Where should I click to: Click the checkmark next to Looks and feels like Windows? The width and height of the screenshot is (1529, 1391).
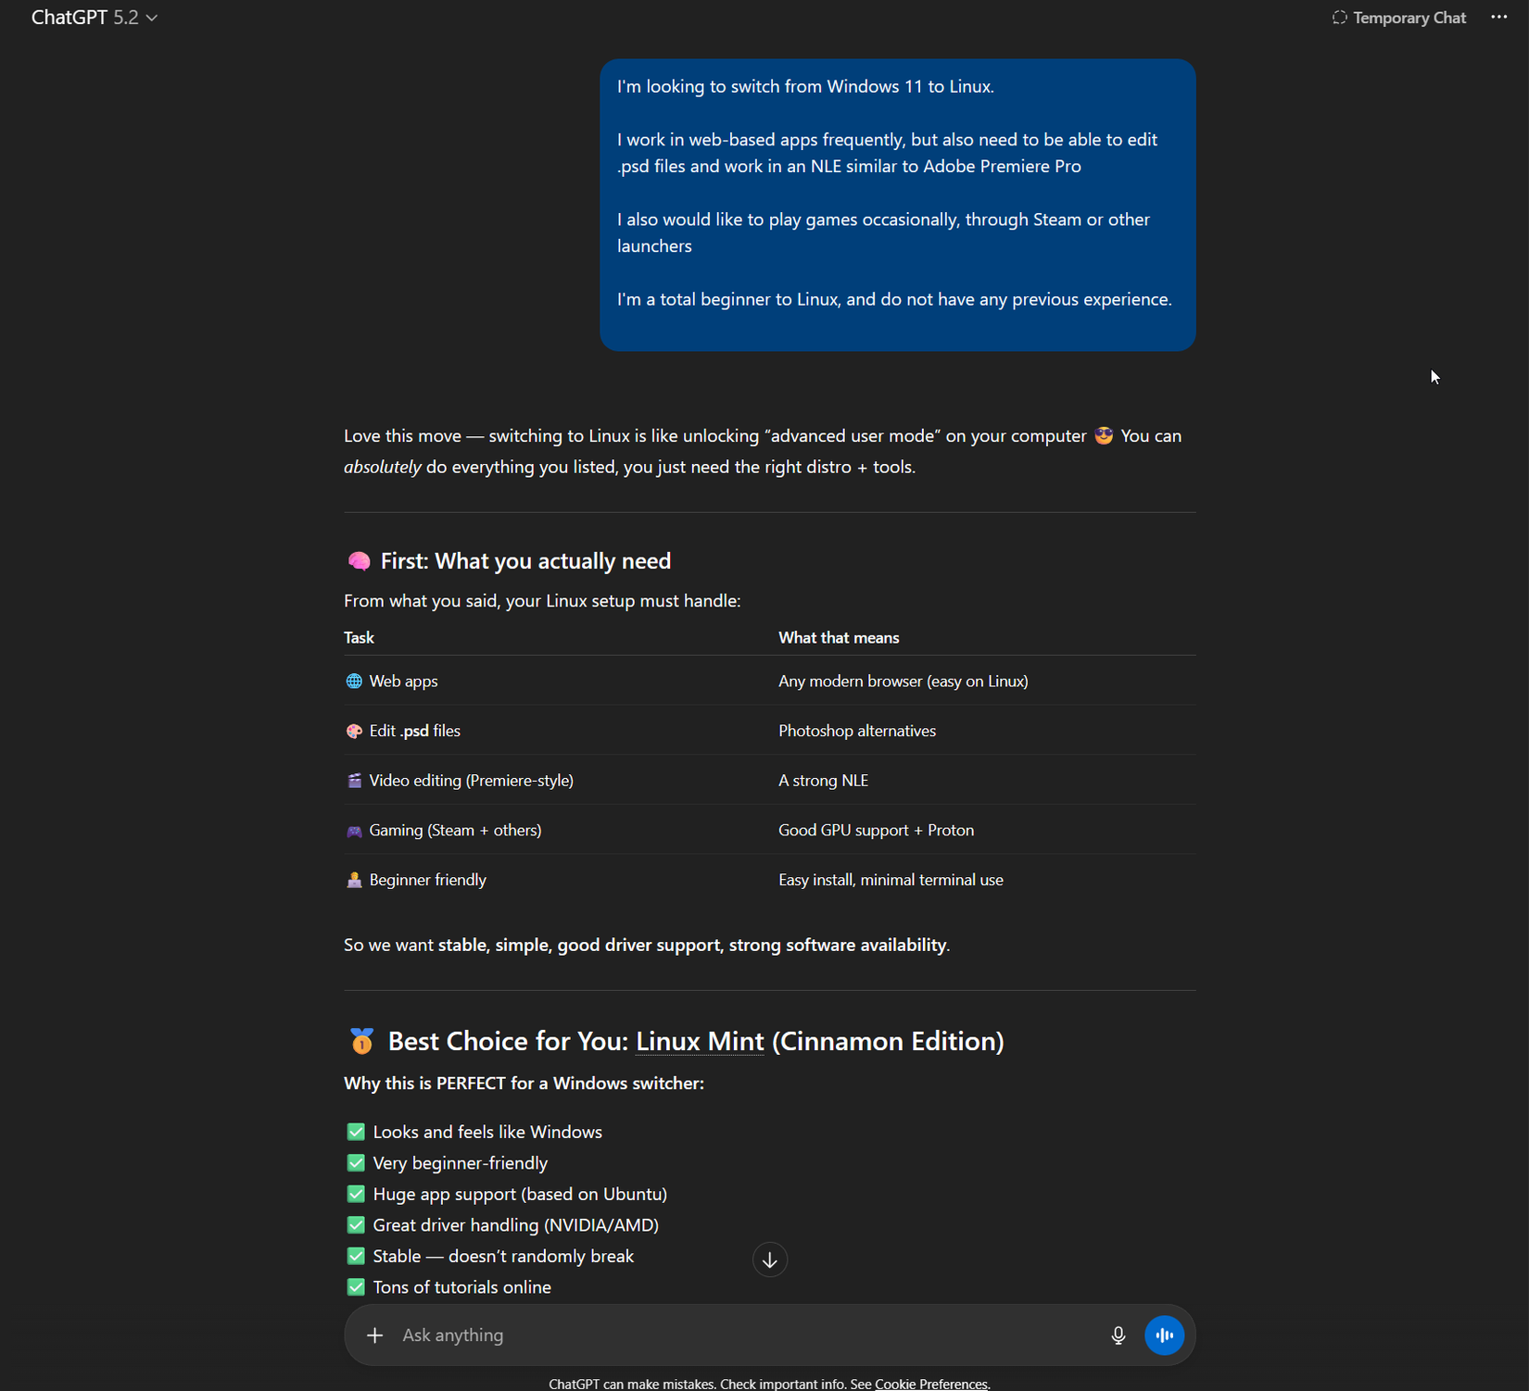tap(356, 1132)
